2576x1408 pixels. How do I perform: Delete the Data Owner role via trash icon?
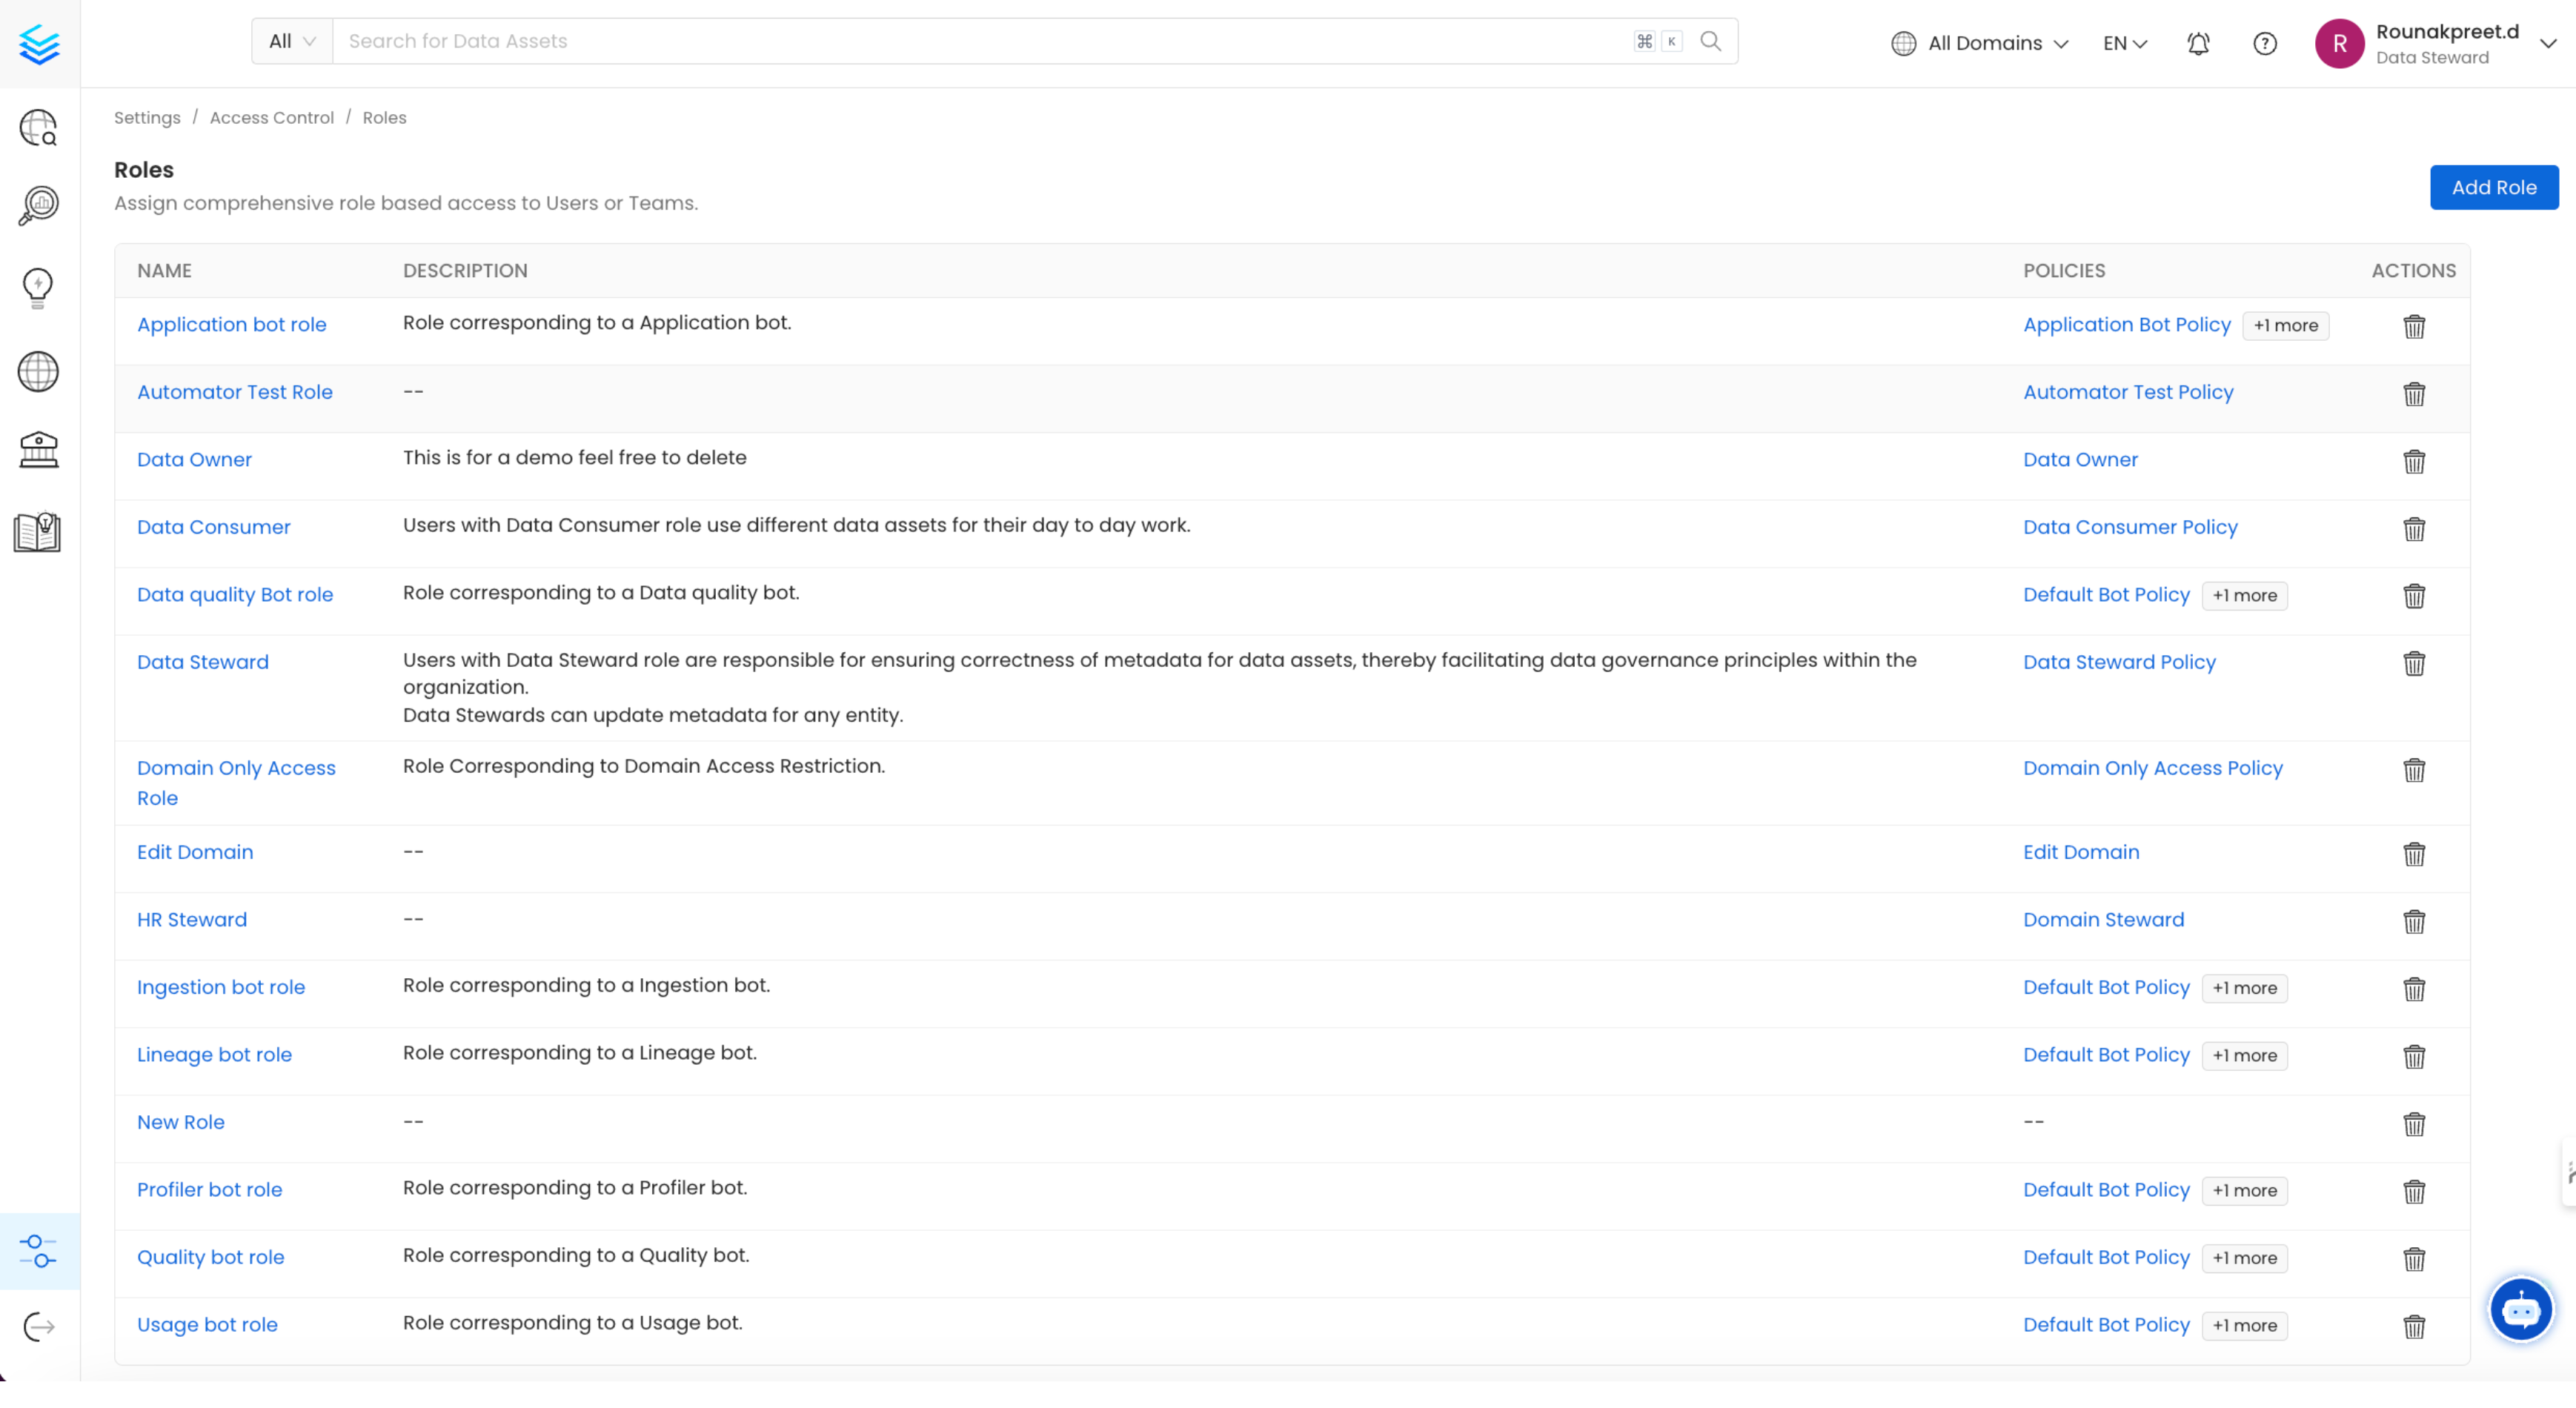(x=2413, y=461)
